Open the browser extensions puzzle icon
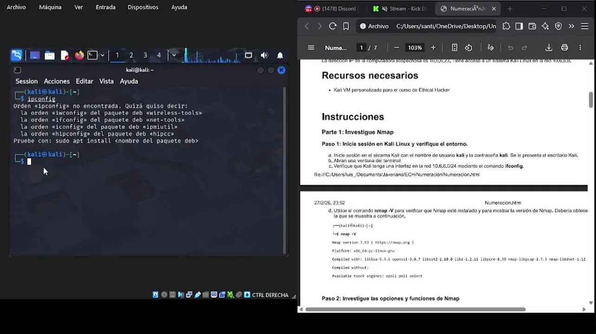This screenshot has width=596, height=334. 506,26
